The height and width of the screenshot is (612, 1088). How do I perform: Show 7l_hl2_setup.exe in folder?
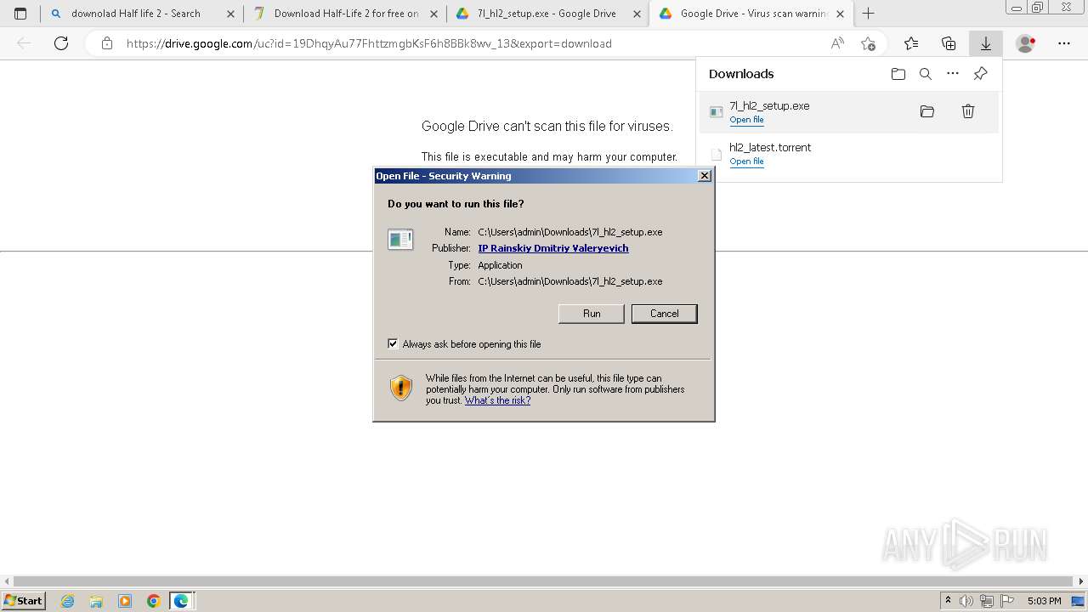tap(927, 111)
